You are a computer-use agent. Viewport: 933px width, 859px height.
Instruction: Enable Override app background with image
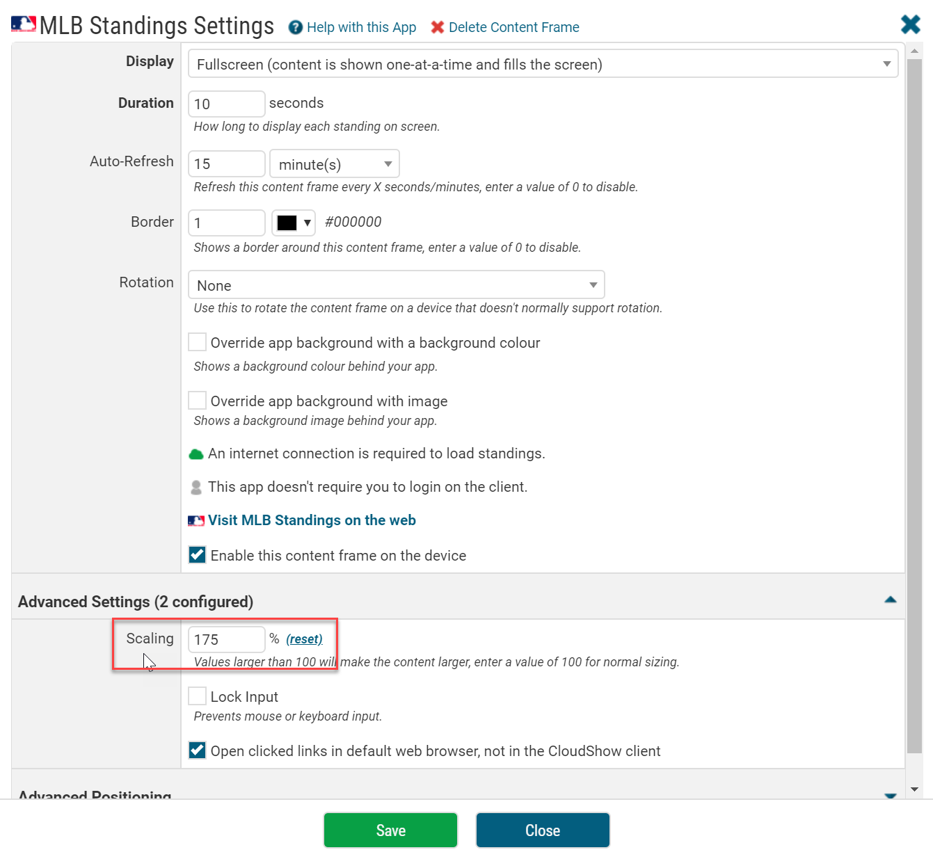coord(198,401)
